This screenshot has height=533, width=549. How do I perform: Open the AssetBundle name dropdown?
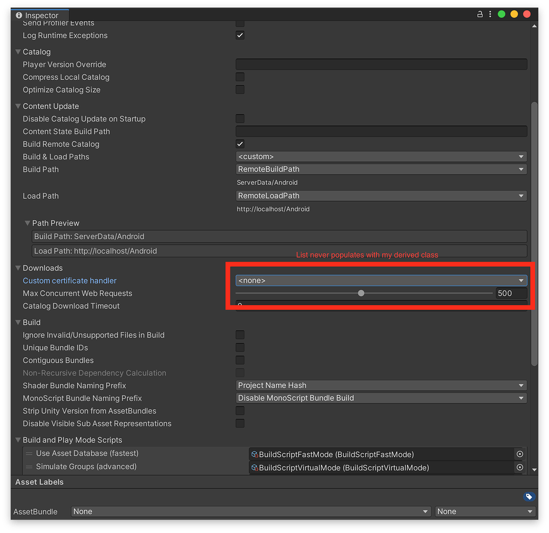coord(251,512)
